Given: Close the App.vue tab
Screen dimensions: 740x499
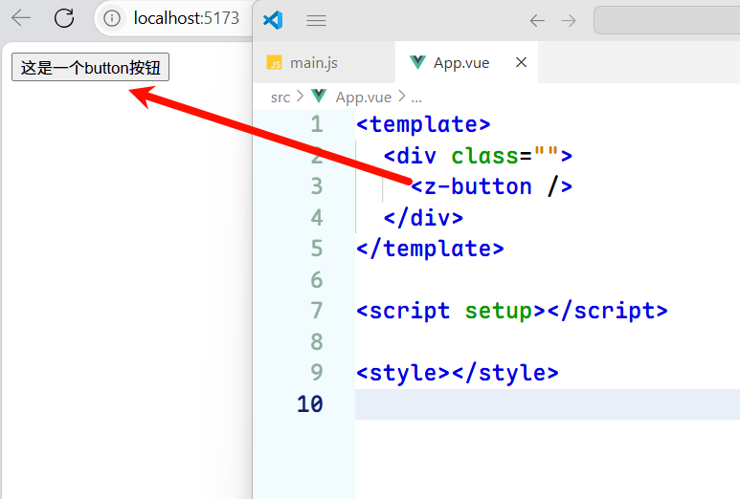Looking at the screenshot, I should coord(521,62).
